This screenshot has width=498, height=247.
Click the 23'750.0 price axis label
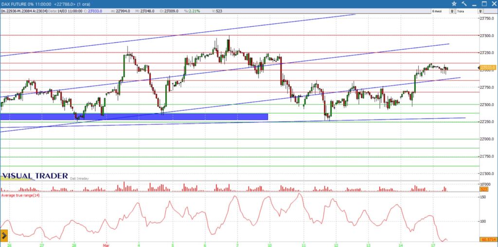coord(486,18)
